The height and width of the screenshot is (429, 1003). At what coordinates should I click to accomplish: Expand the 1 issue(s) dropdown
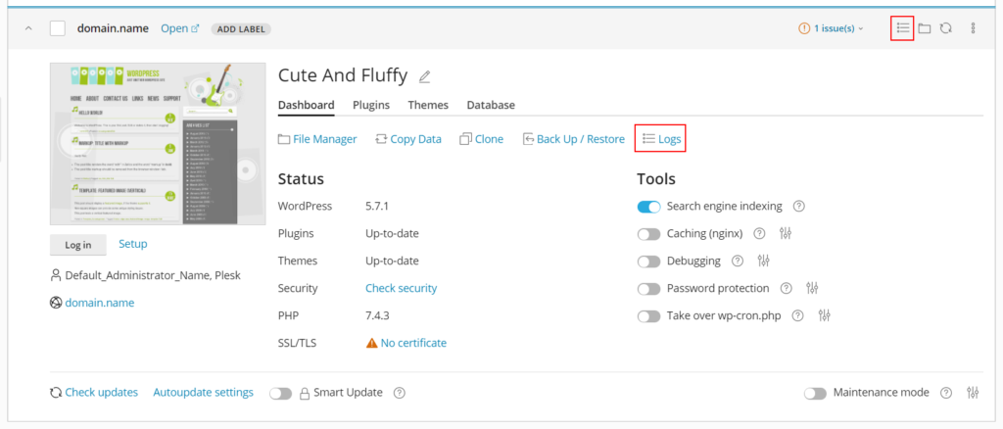(838, 28)
